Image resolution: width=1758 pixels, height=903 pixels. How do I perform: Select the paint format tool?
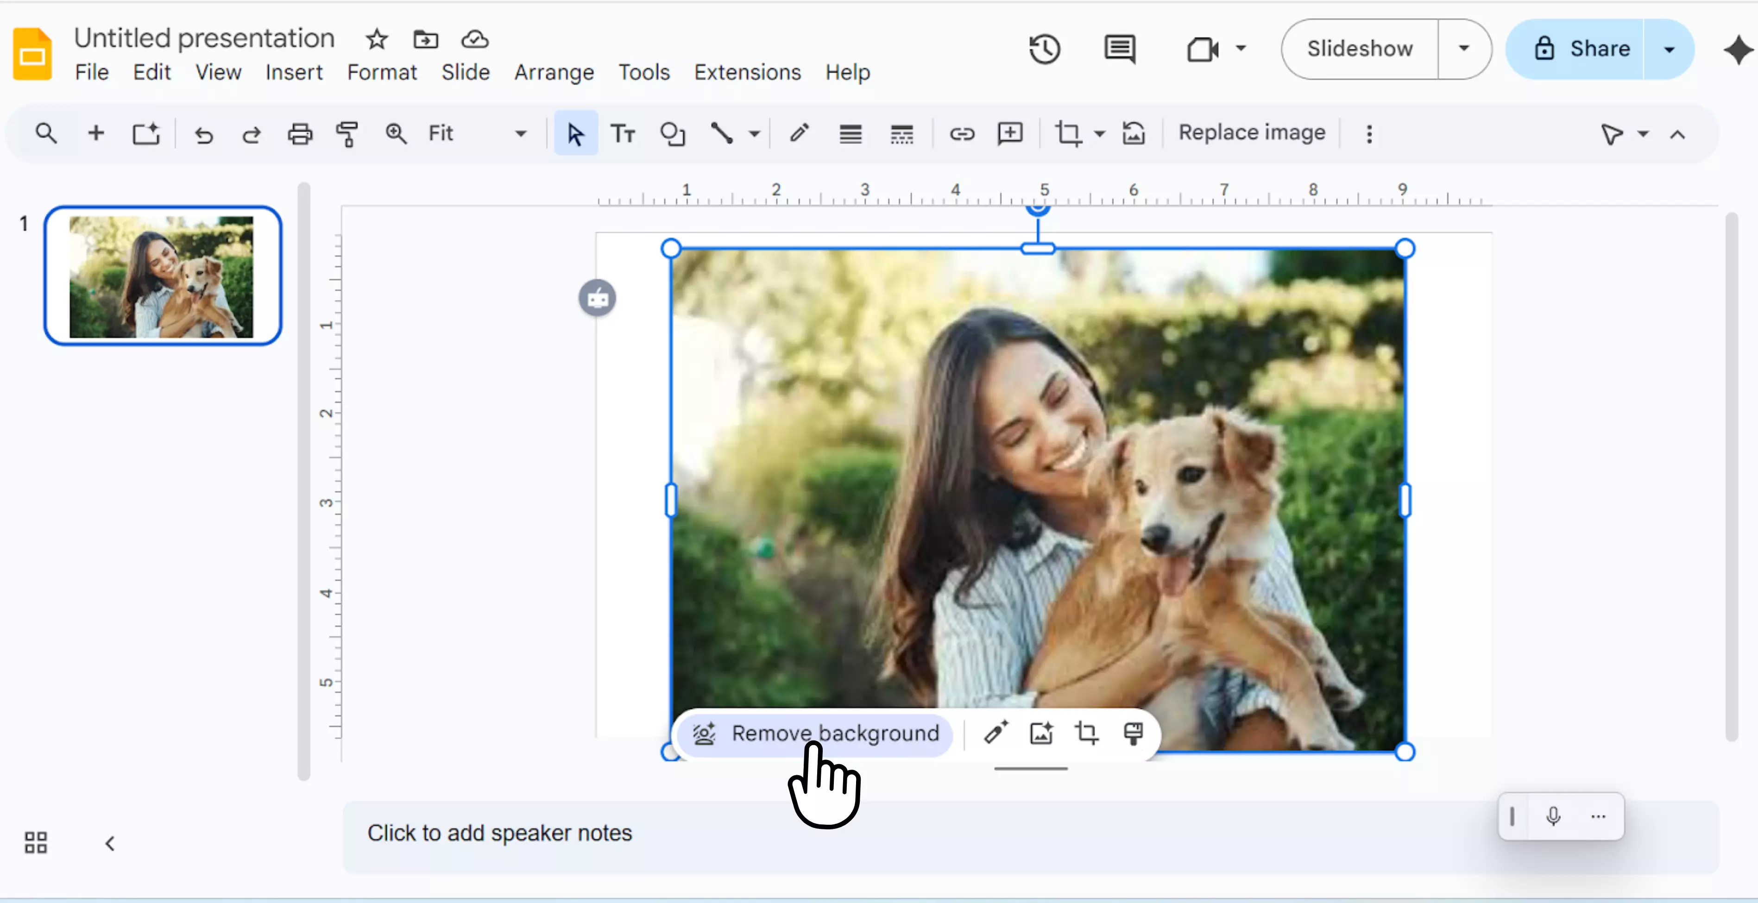point(347,134)
